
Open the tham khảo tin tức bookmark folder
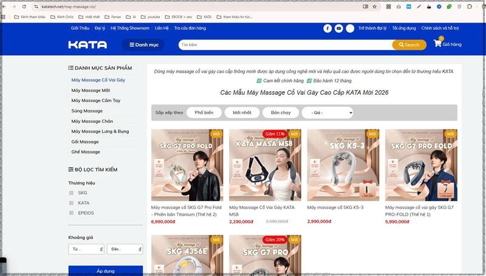coord(234,17)
